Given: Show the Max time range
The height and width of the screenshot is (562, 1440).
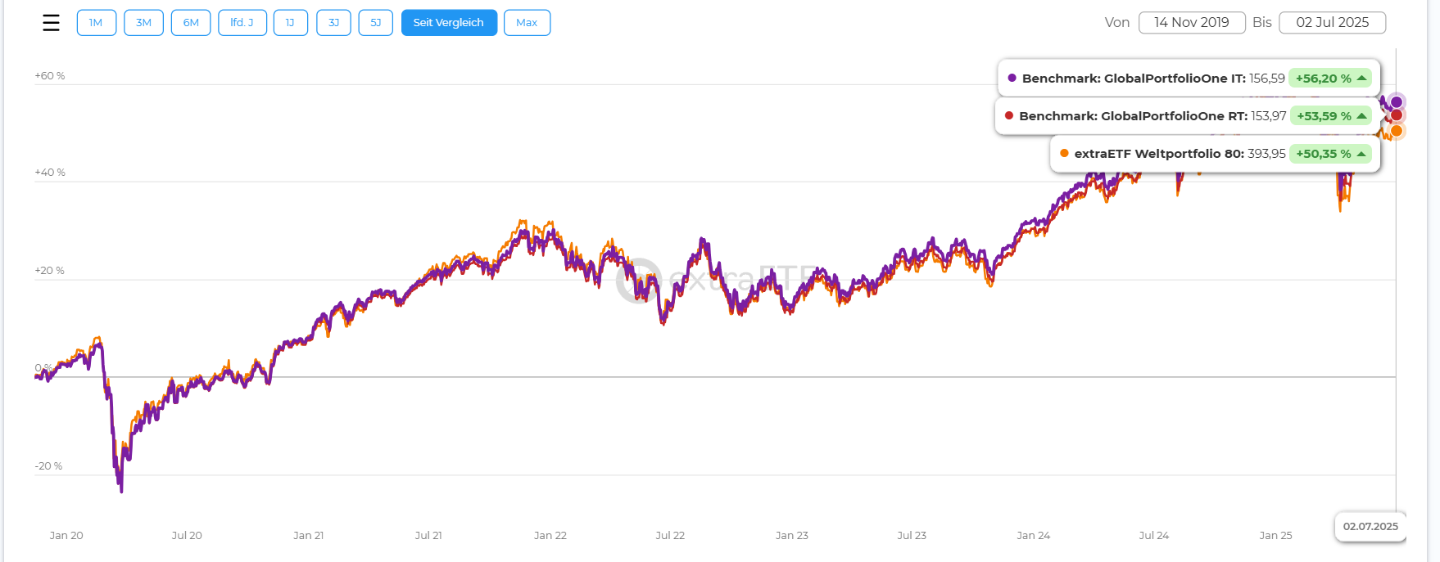Looking at the screenshot, I should click(x=527, y=23).
